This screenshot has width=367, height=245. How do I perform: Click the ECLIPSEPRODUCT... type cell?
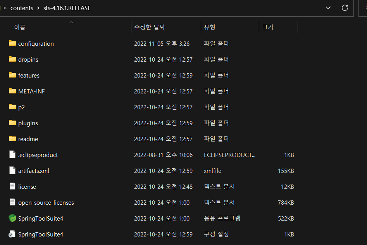(x=229, y=155)
